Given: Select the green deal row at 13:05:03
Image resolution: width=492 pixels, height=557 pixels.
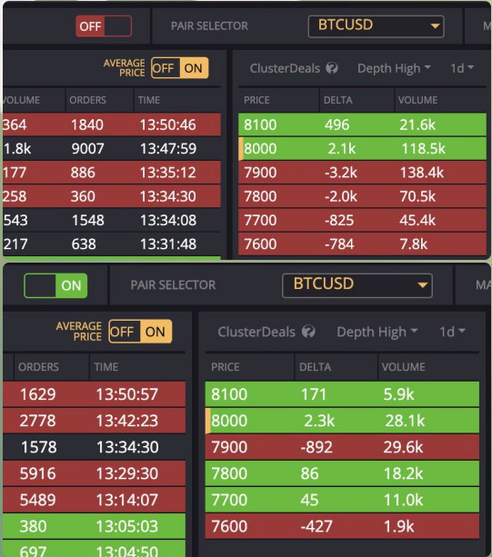Looking at the screenshot, I should pyautogui.click(x=95, y=526).
